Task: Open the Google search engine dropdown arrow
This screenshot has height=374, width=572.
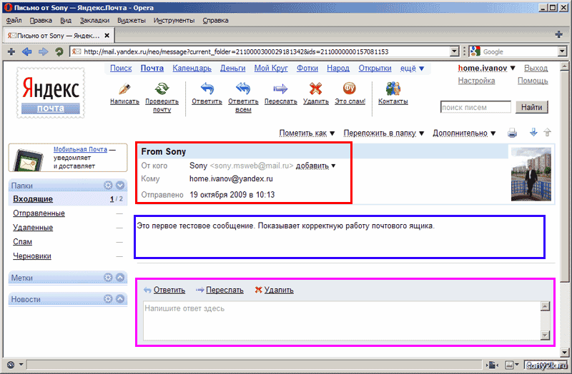Action: pyautogui.click(x=562, y=51)
